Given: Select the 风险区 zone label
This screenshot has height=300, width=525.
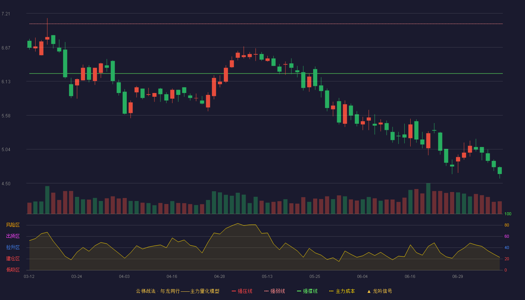Looking at the screenshot, I should point(13,225).
